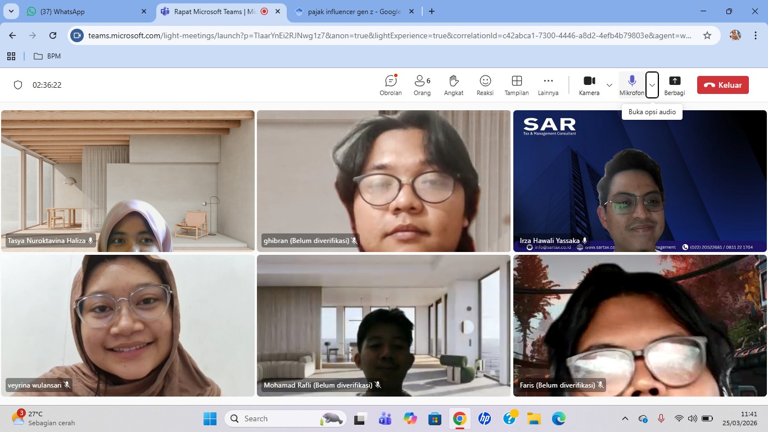Open audio options arrow beside Mikrofon

[652, 85]
